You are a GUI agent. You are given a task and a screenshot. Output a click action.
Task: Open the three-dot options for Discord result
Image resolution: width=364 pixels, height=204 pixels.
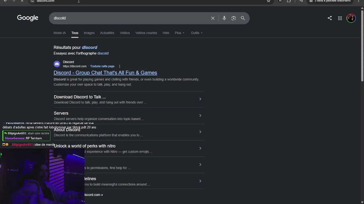(x=119, y=66)
